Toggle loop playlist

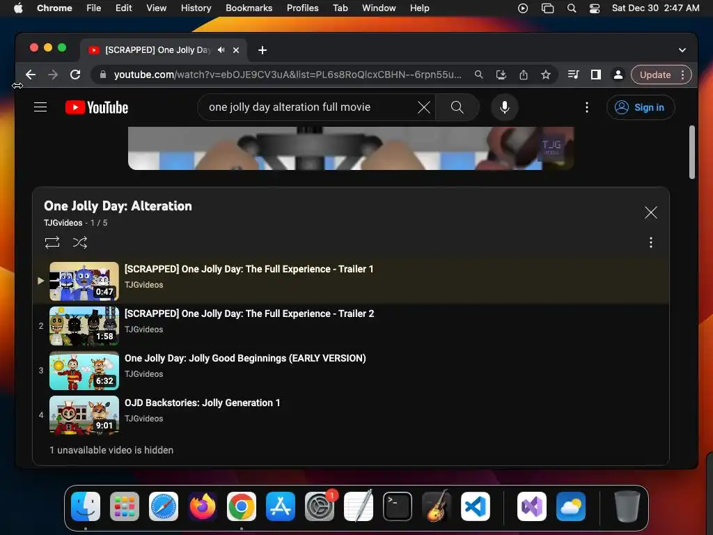coord(52,242)
